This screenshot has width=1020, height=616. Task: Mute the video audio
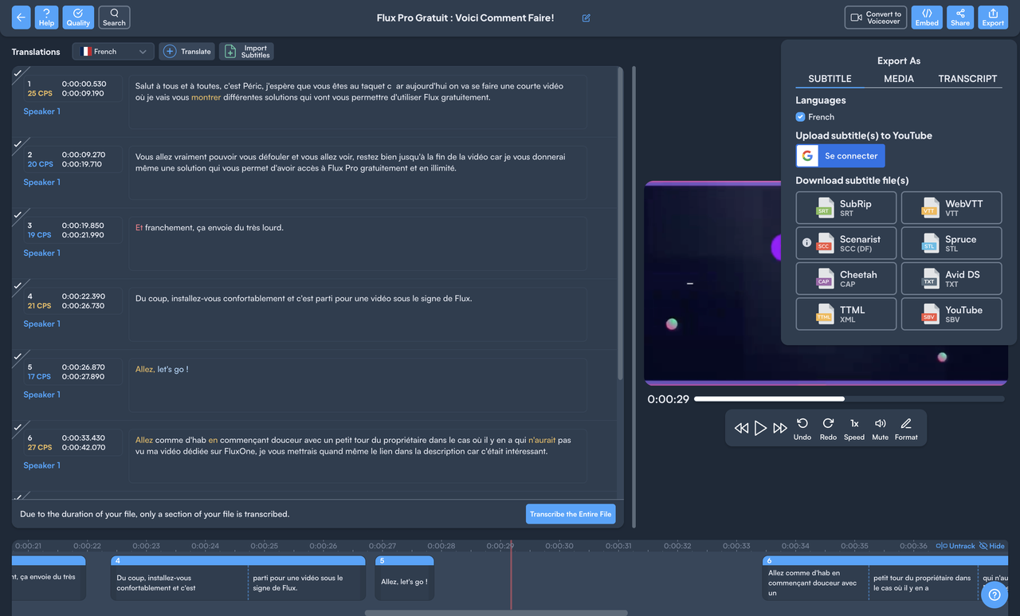(880, 428)
